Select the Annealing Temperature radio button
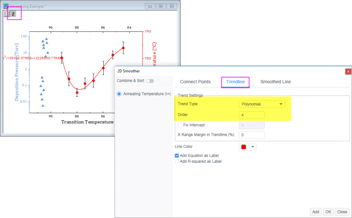Viewport: 352px width, 218px height. click(x=119, y=94)
